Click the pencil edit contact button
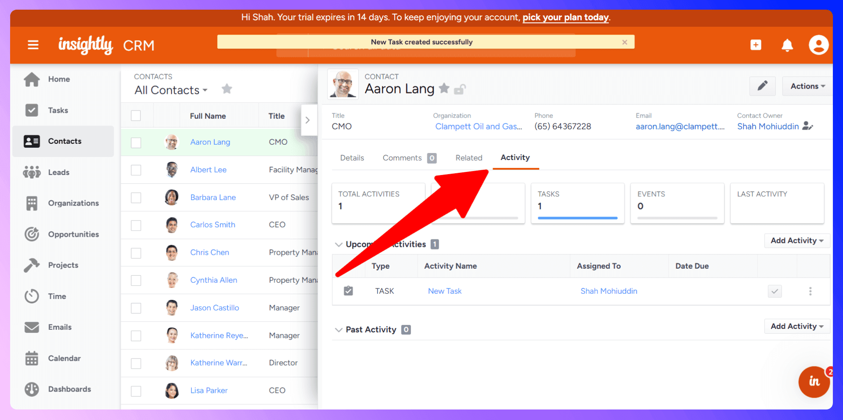 tap(763, 86)
